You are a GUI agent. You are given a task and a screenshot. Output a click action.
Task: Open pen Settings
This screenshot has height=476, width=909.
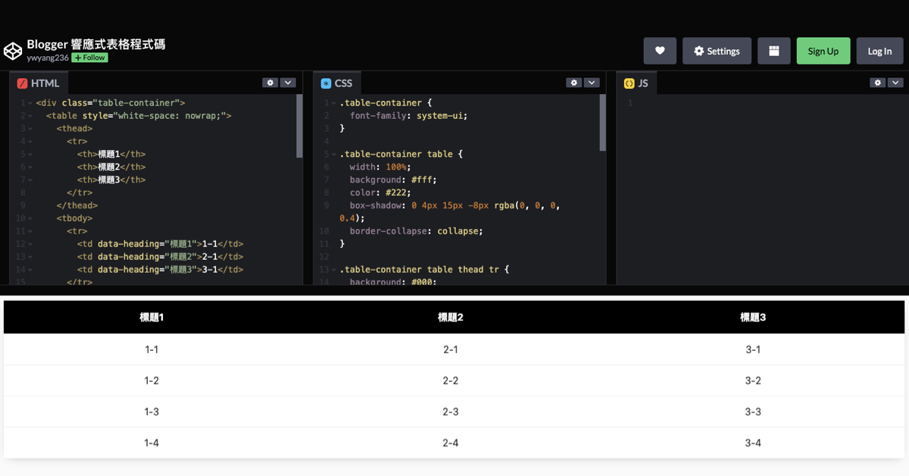[717, 51]
